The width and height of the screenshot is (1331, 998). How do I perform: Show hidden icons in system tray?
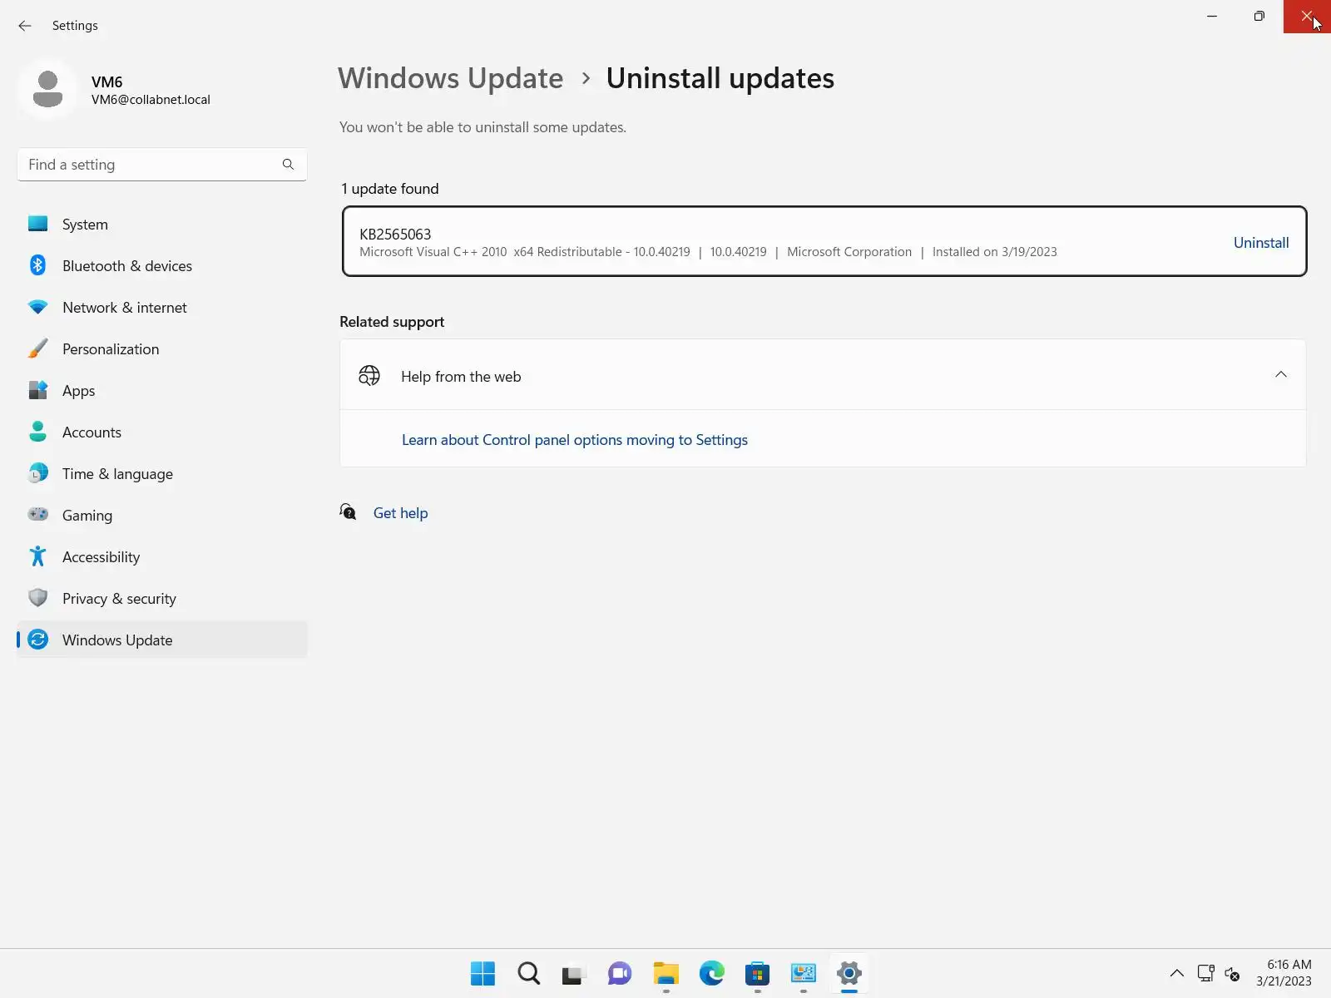(x=1176, y=973)
